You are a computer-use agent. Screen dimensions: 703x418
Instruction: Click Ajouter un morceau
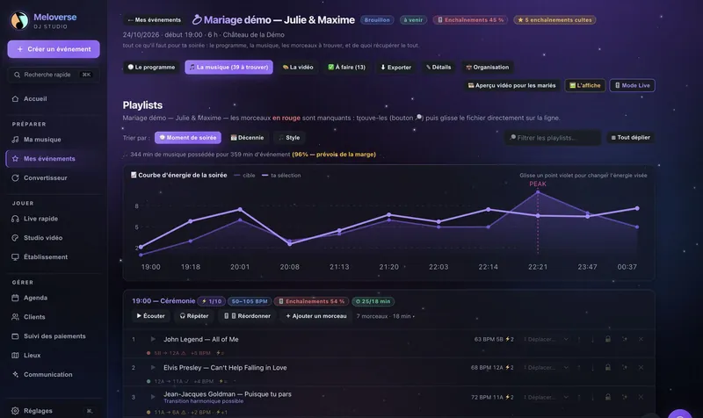click(316, 316)
